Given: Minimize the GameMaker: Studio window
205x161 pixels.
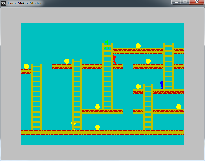Looking at the screenshot, I should [x=176, y=2].
